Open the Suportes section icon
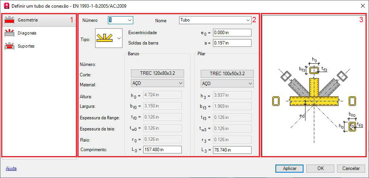Viewport: 369px width, 178px height. point(10,46)
